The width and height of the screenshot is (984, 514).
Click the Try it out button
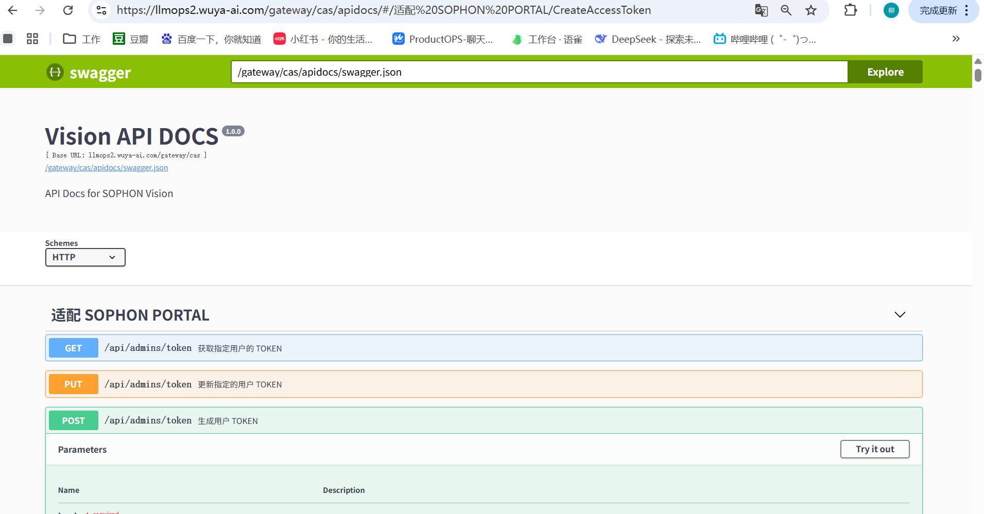point(875,449)
